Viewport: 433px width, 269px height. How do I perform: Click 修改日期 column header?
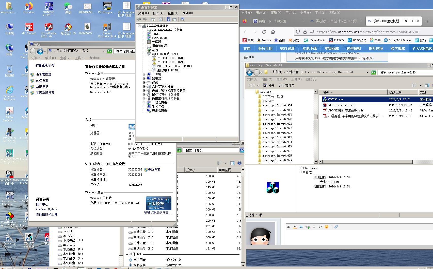pyautogui.click(x=403, y=92)
